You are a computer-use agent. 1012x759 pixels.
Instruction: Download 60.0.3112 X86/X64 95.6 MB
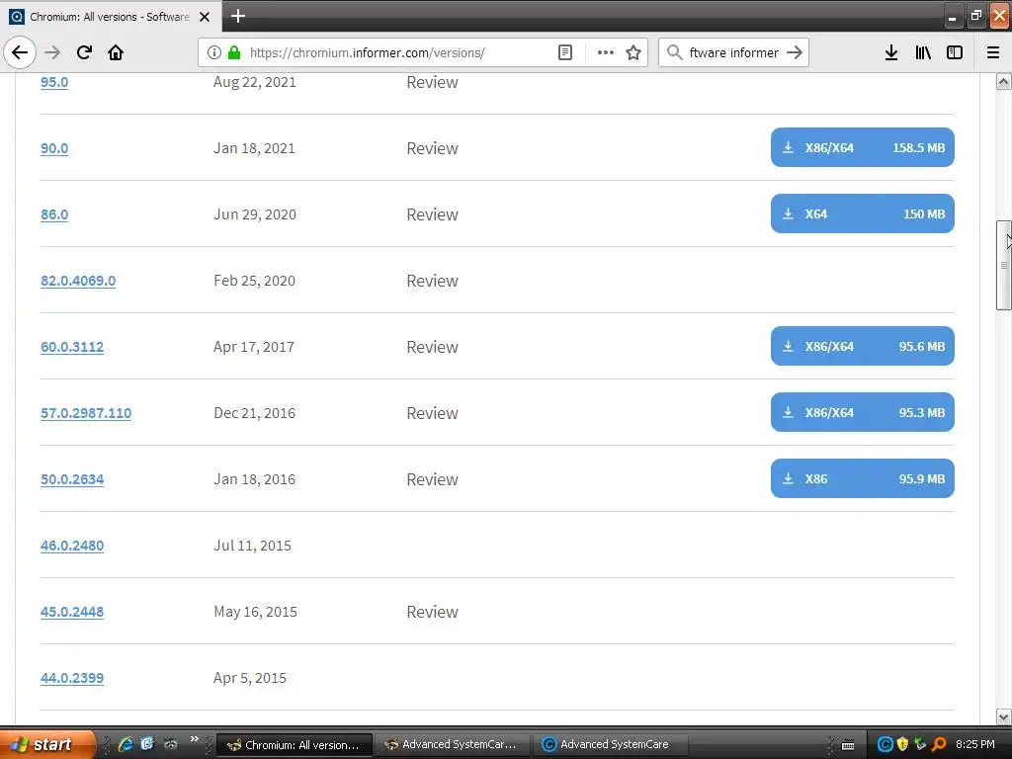862,346
